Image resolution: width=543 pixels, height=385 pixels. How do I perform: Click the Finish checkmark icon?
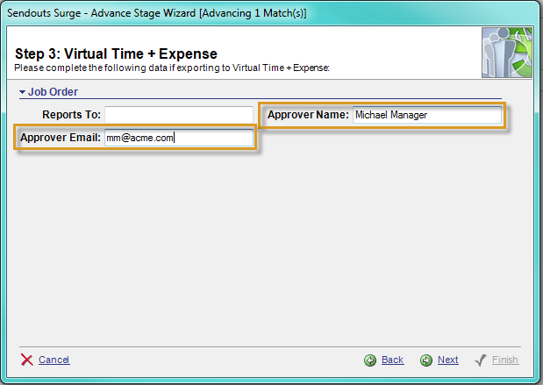tap(481, 360)
